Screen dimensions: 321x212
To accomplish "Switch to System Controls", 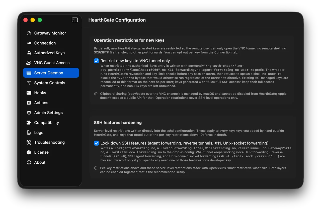I will (x=51, y=83).
